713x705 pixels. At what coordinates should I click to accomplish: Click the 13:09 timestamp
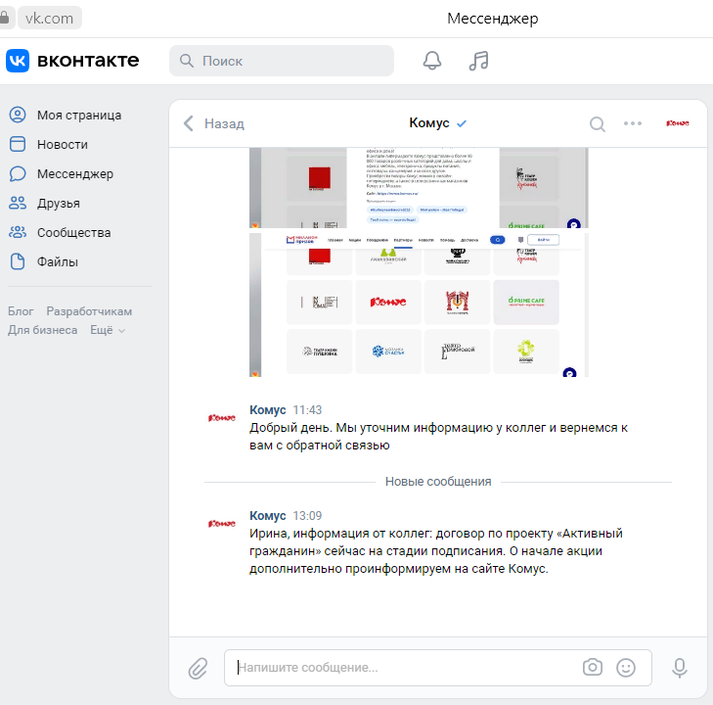pyautogui.click(x=307, y=516)
